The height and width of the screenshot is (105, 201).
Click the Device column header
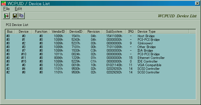[24, 32]
